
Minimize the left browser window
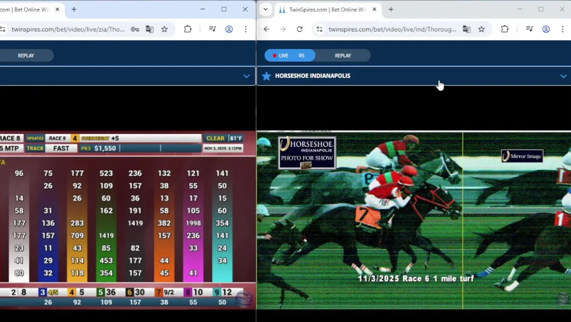(x=202, y=9)
